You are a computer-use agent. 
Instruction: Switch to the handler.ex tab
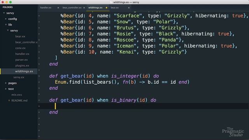click(x=46, y=8)
